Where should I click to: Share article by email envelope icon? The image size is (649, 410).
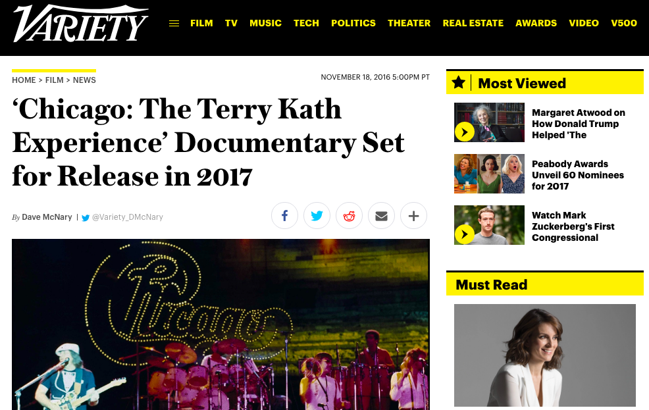tap(381, 216)
